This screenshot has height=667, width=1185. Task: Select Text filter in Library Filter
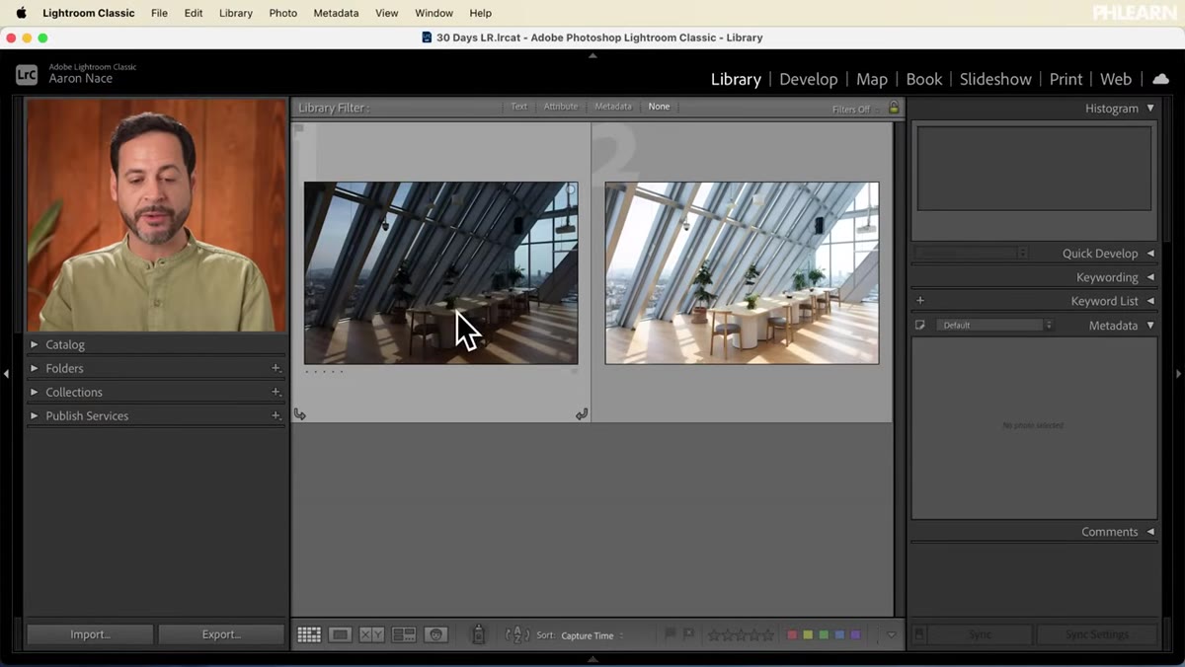point(518,107)
